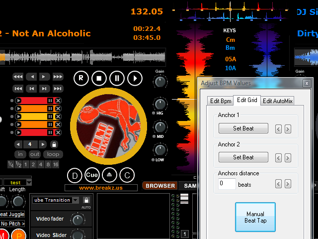The height and width of the screenshot is (239, 318).
Task: Toggle the MID kill indicator
Action: point(154,136)
